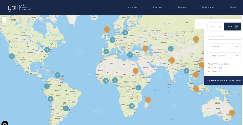243x125 pixels.
Task: Click the orange pin over Mongolia
Action: pos(196,39)
